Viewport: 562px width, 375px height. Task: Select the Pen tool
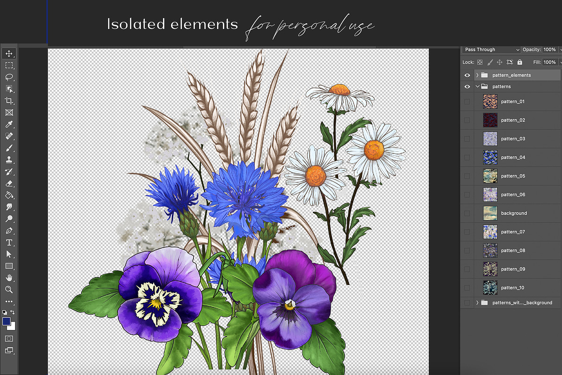[x=9, y=231]
